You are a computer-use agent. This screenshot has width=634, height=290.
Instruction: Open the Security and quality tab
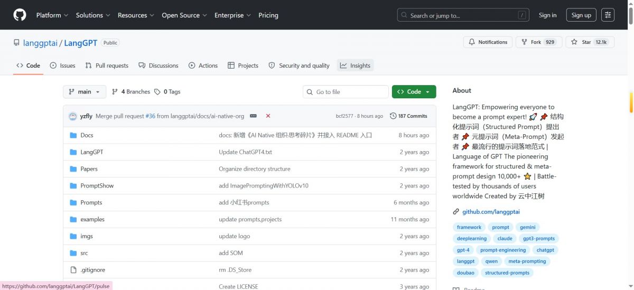pos(299,66)
